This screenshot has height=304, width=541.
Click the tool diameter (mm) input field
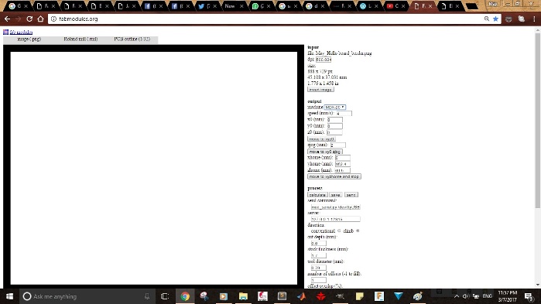[x=318, y=268]
